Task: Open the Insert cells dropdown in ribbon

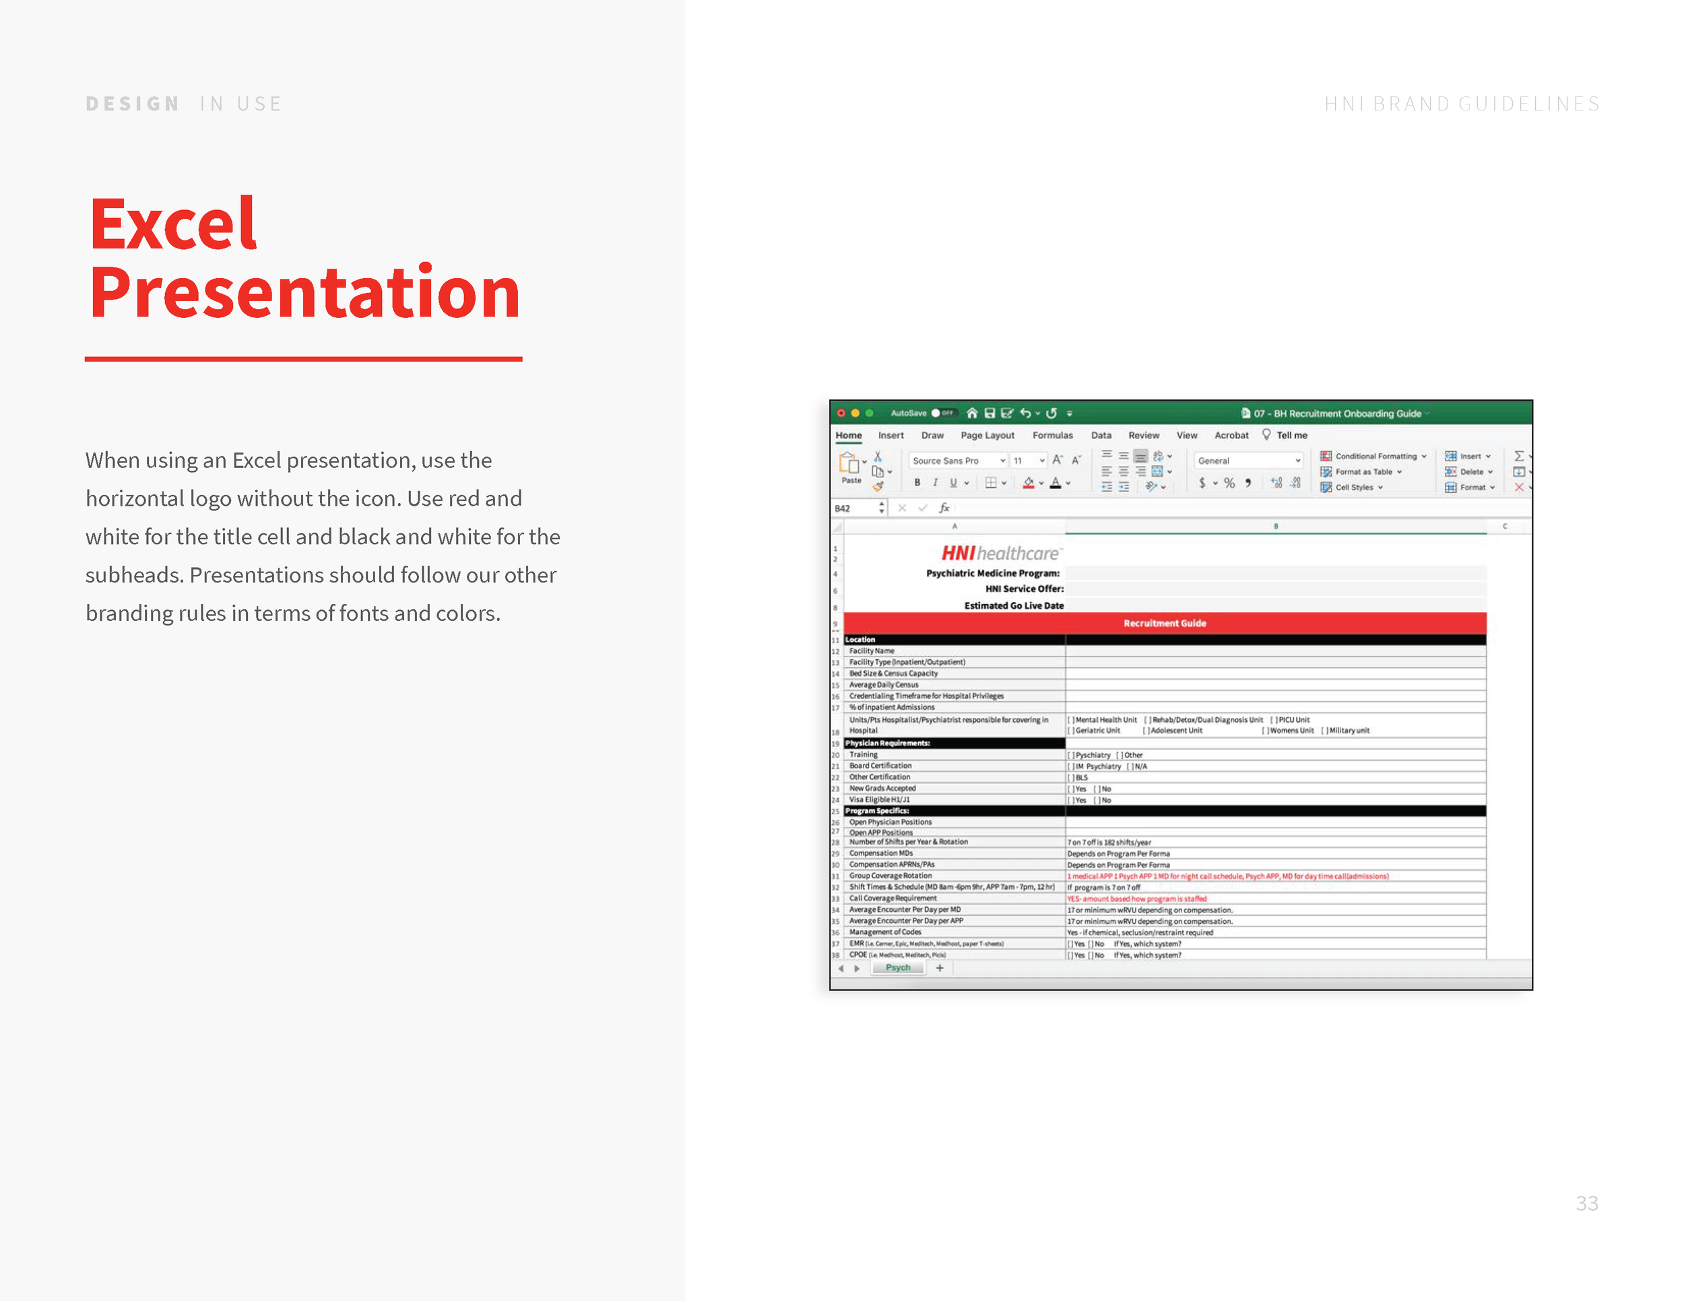Action: (x=1468, y=457)
